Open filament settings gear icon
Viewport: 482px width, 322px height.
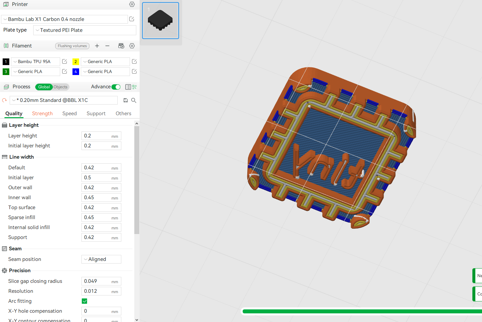pyautogui.click(x=132, y=46)
